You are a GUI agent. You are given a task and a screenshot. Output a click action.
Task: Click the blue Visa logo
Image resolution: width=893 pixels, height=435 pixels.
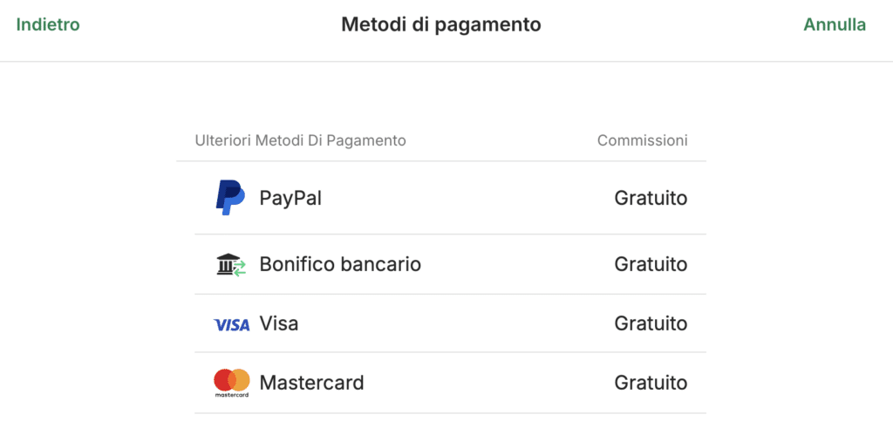coord(231,324)
